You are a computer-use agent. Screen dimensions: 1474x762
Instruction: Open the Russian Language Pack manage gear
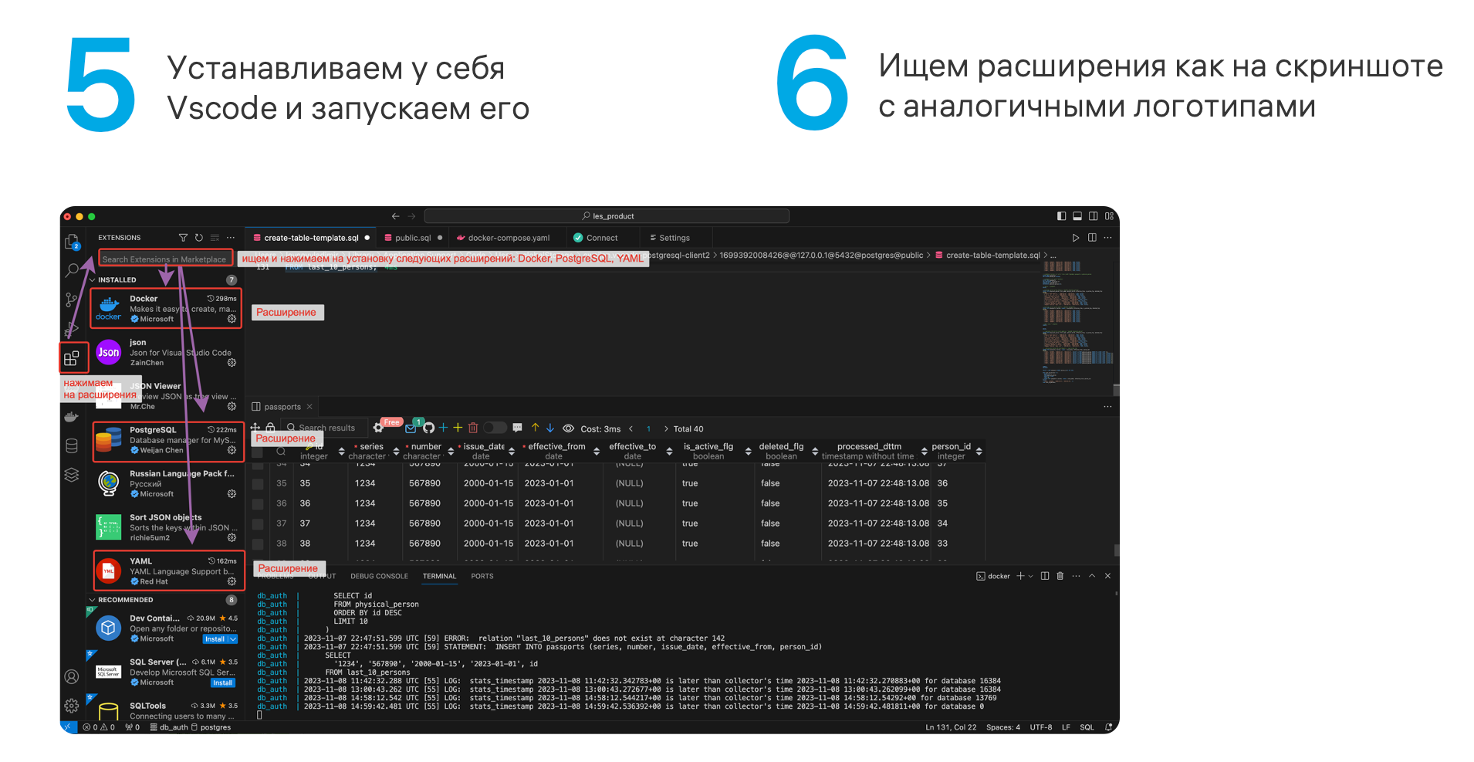pos(232,494)
